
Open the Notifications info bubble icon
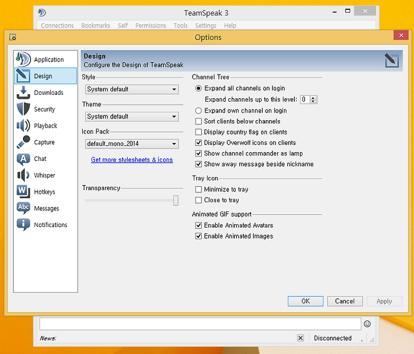[x=23, y=225]
